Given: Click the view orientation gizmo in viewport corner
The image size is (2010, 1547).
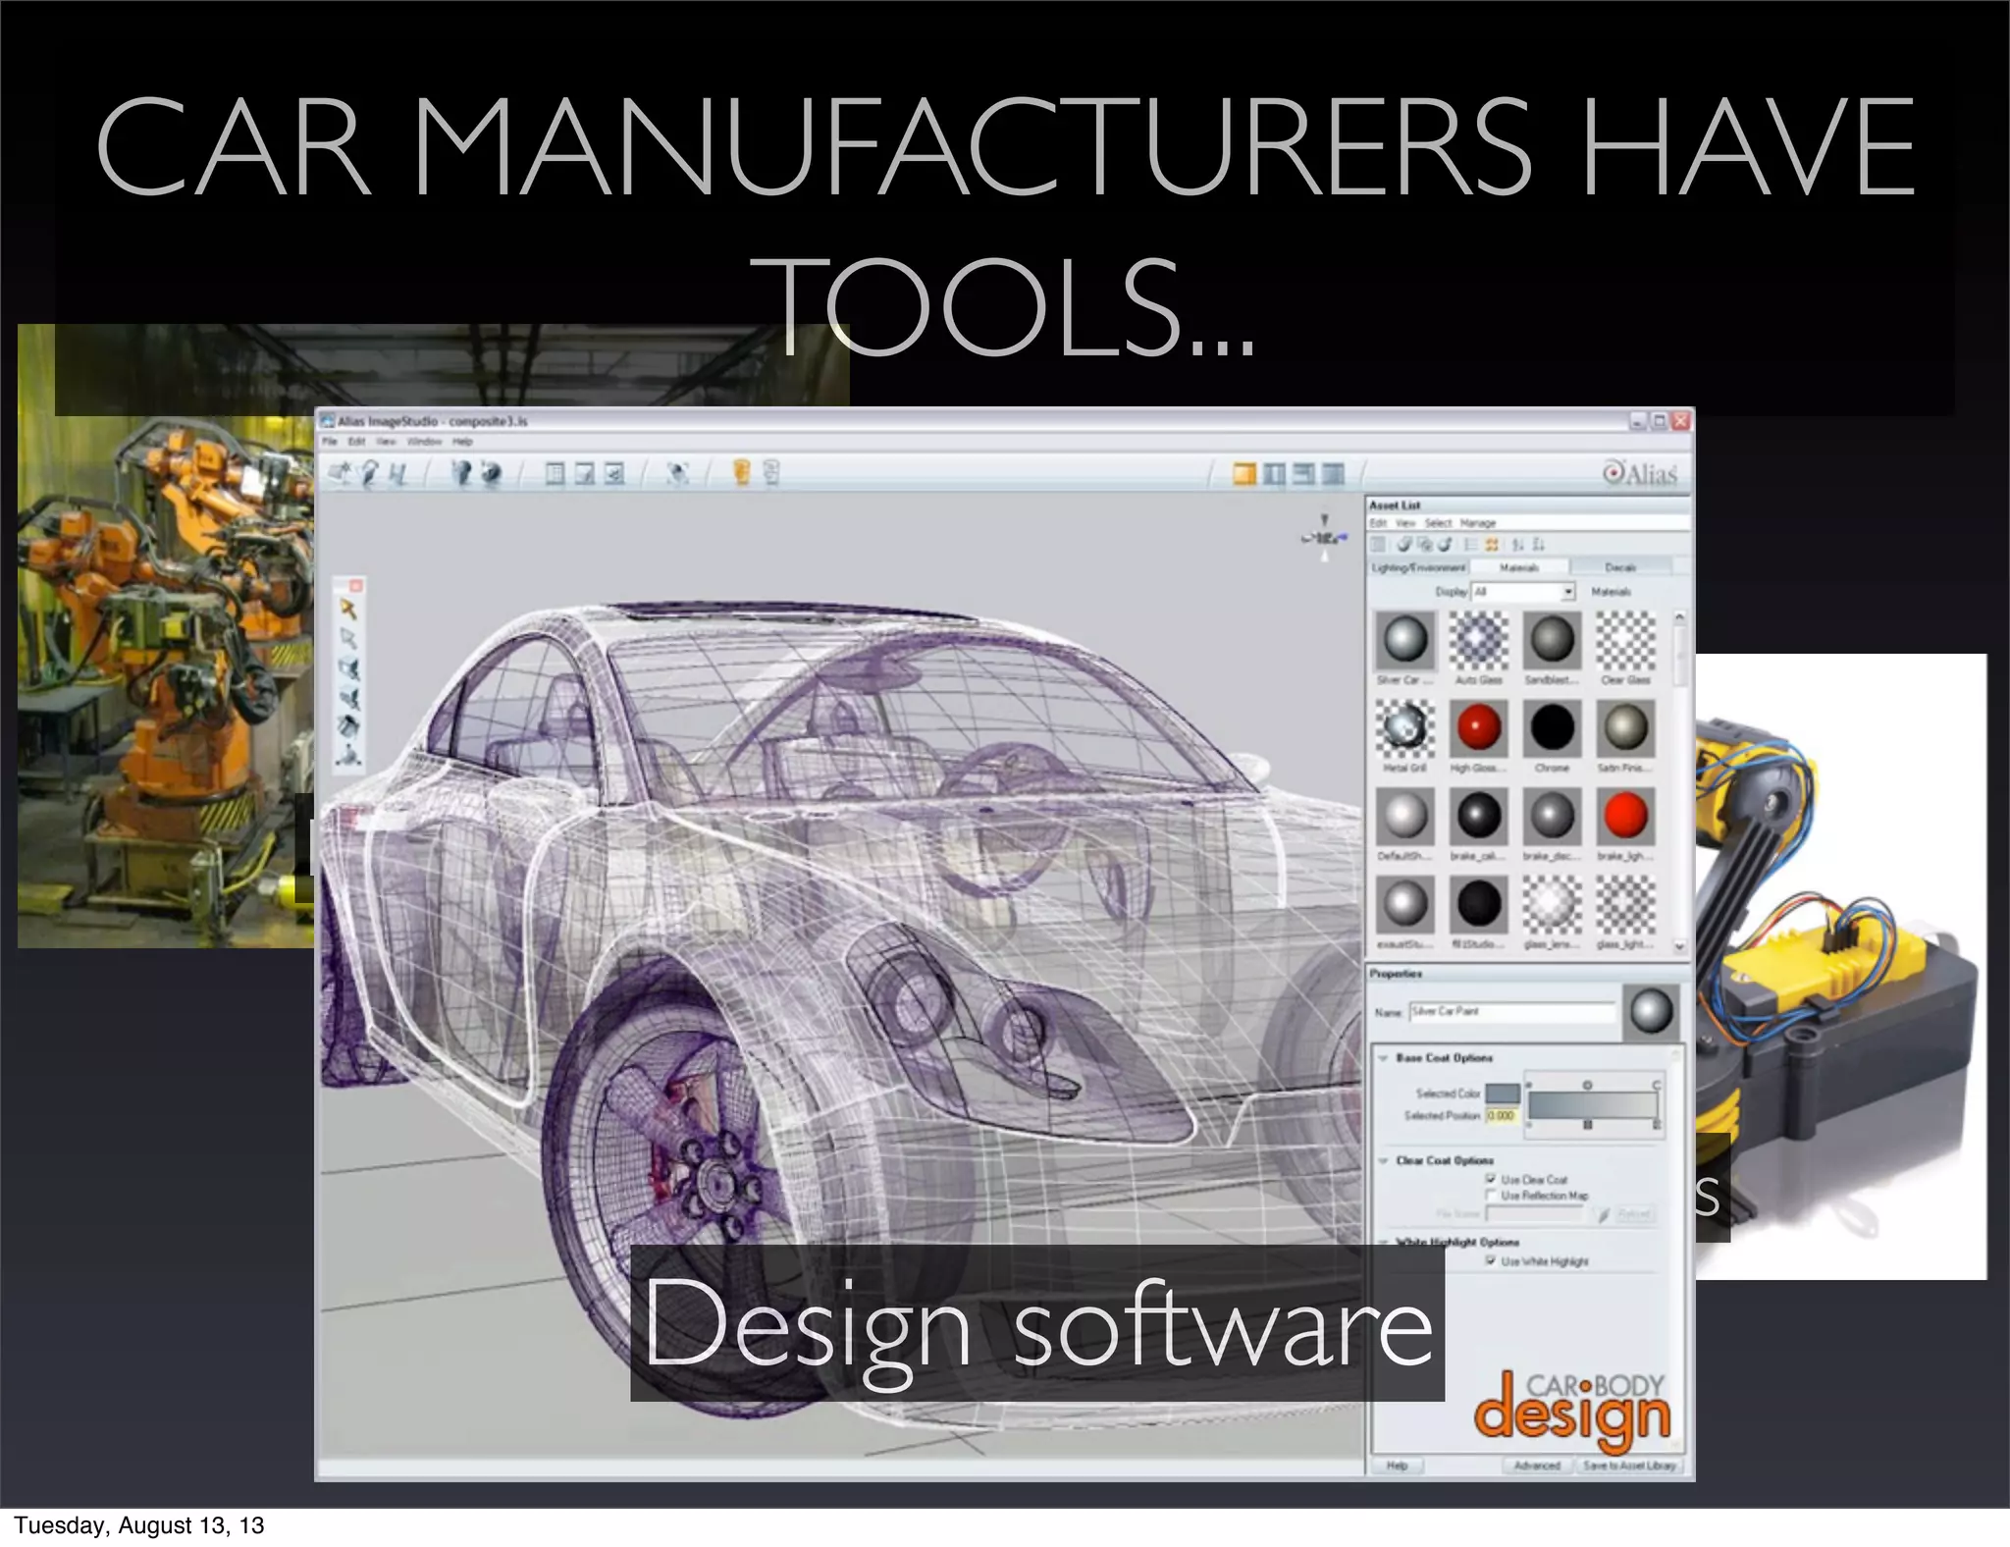Looking at the screenshot, I should pos(1325,537).
